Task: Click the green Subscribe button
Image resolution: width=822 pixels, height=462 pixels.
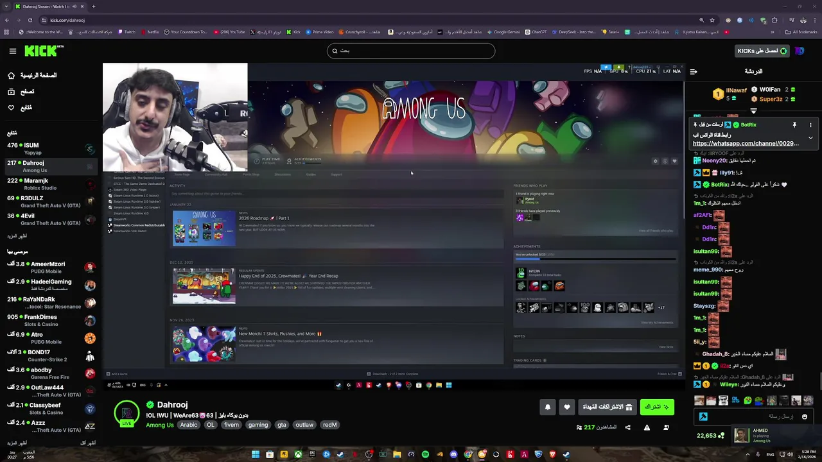Action: (x=657, y=407)
